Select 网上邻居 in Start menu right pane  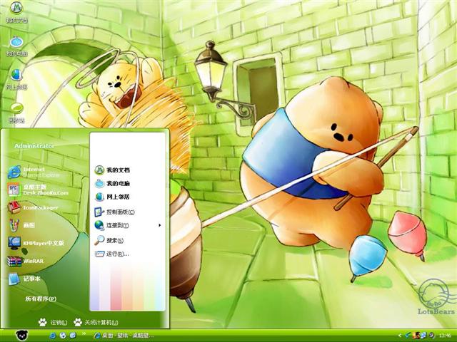point(112,197)
